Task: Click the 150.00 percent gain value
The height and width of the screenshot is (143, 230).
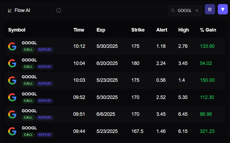Action: (x=207, y=80)
